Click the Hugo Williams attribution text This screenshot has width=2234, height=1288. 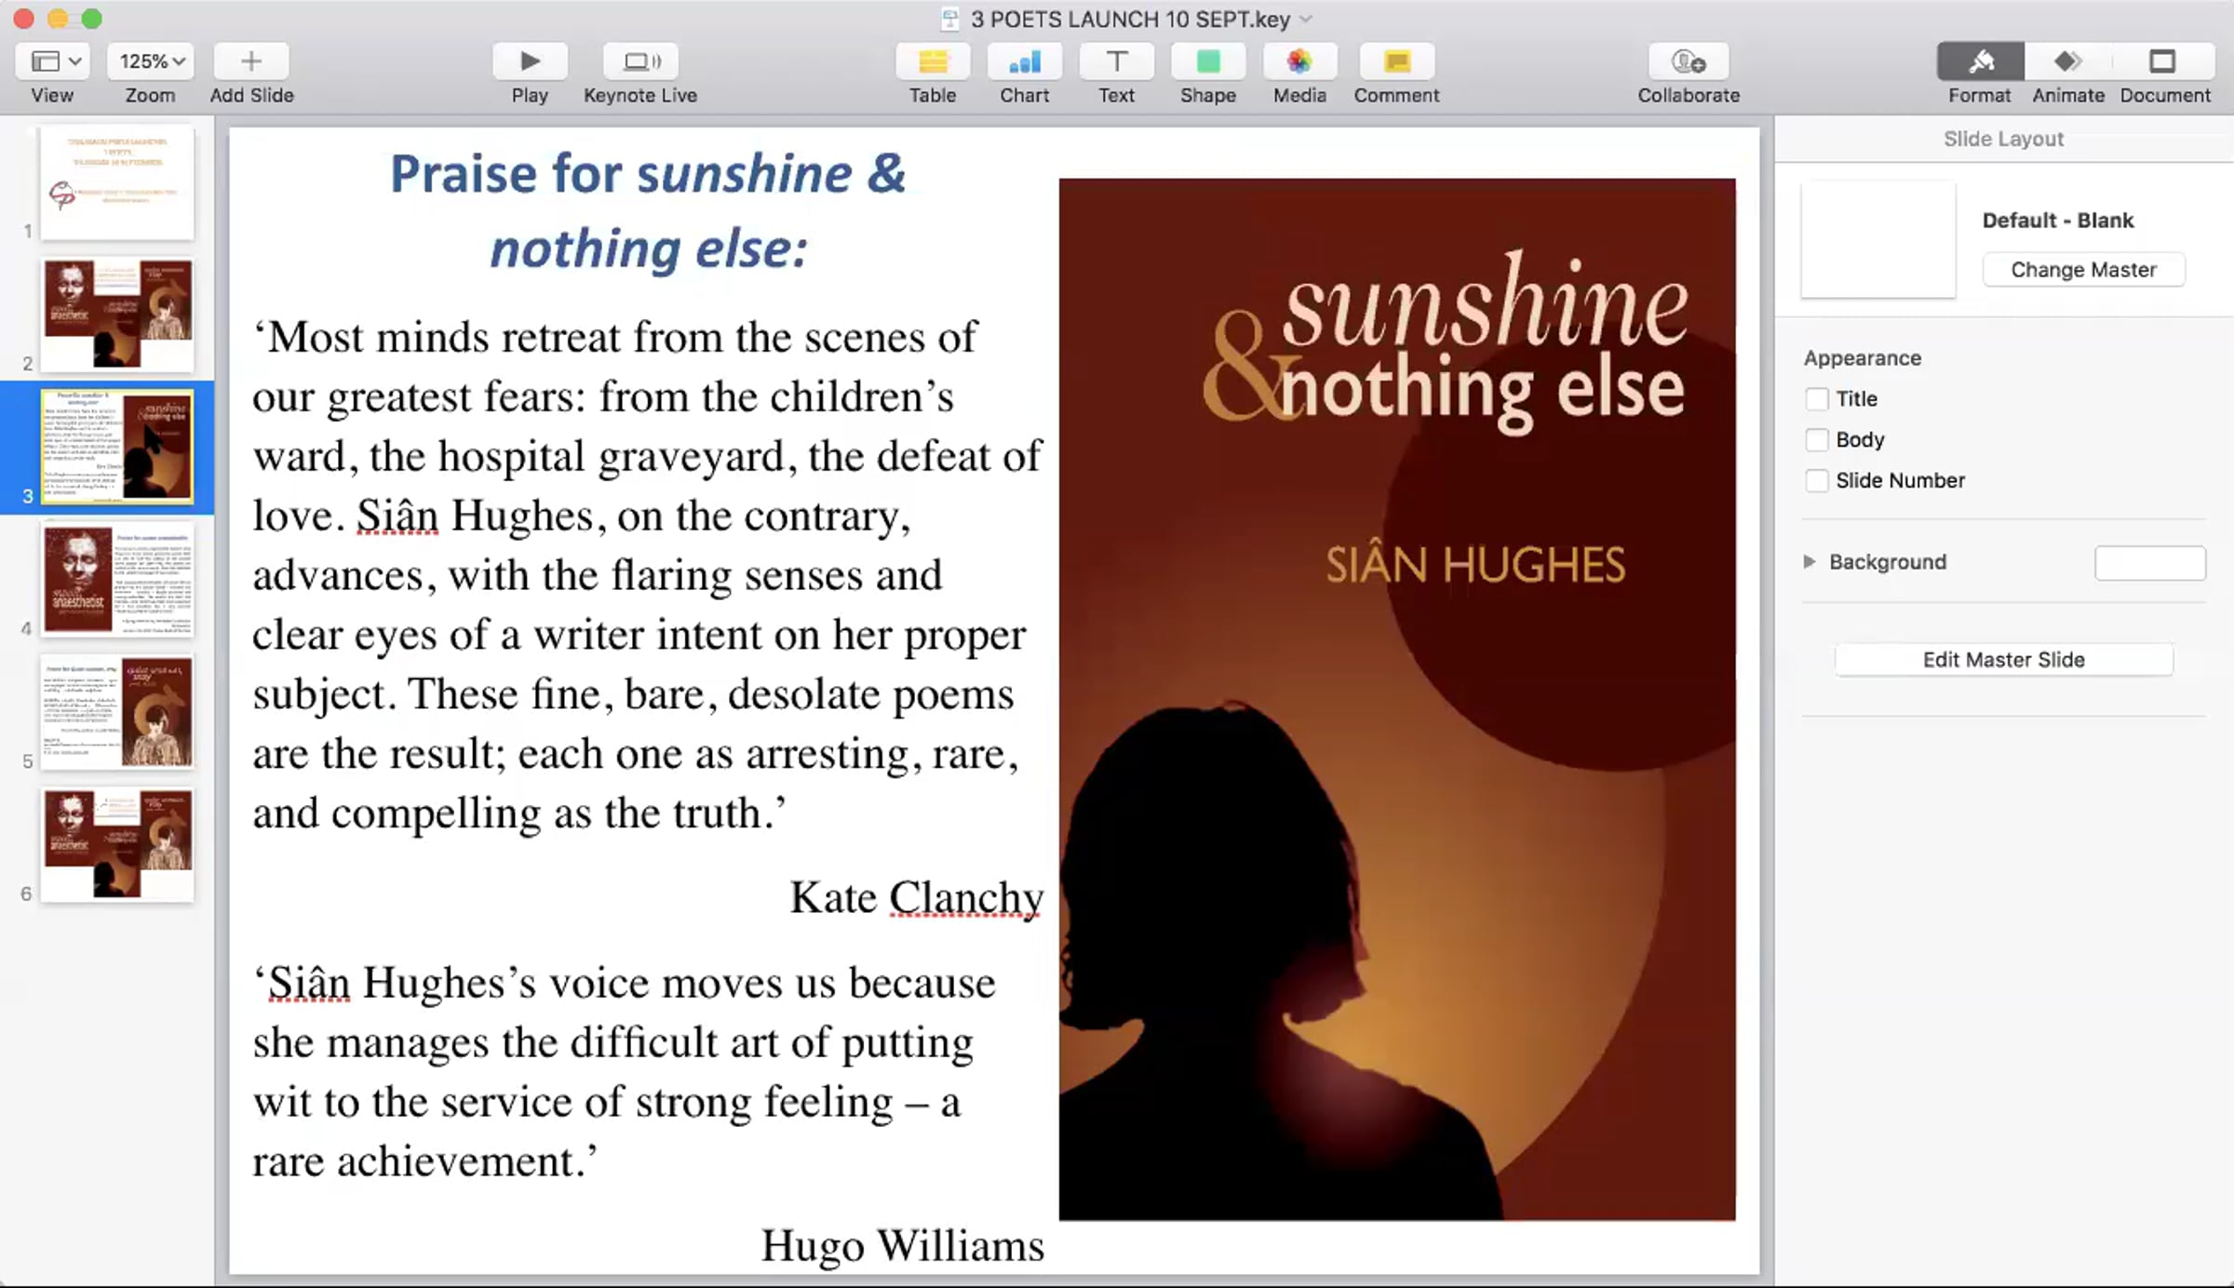pos(903,1245)
